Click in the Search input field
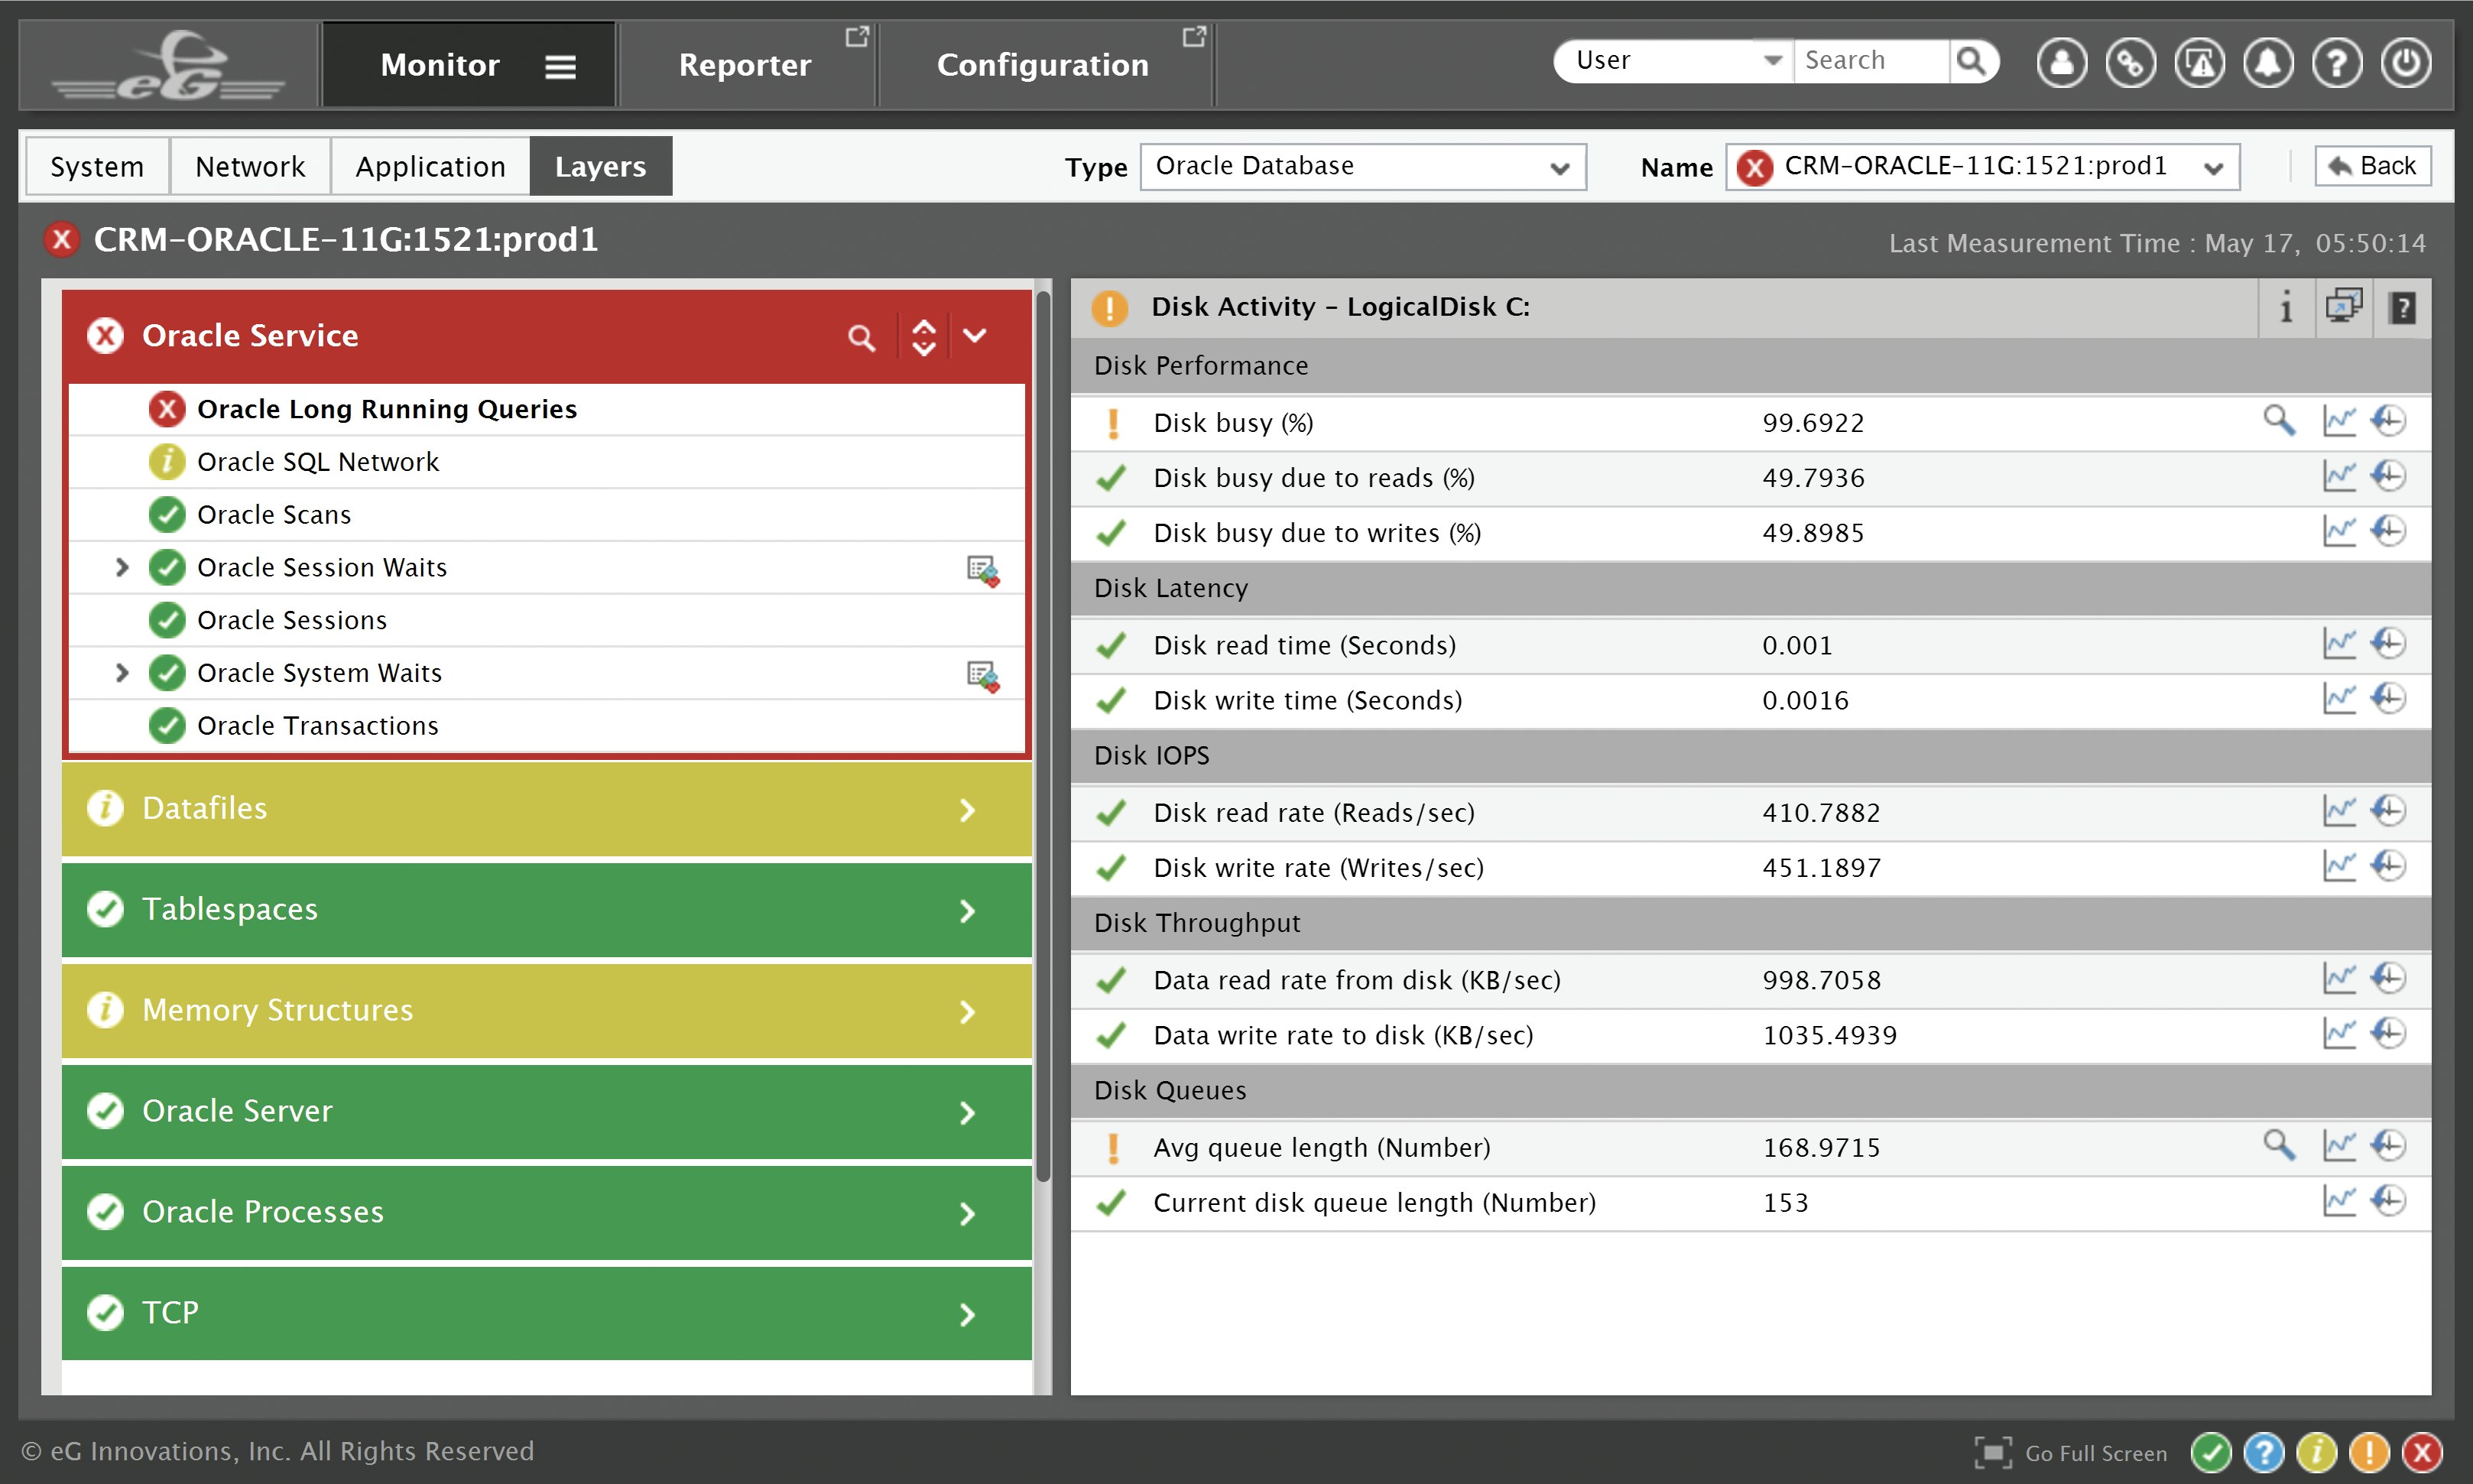The image size is (2473, 1484). click(x=1869, y=61)
